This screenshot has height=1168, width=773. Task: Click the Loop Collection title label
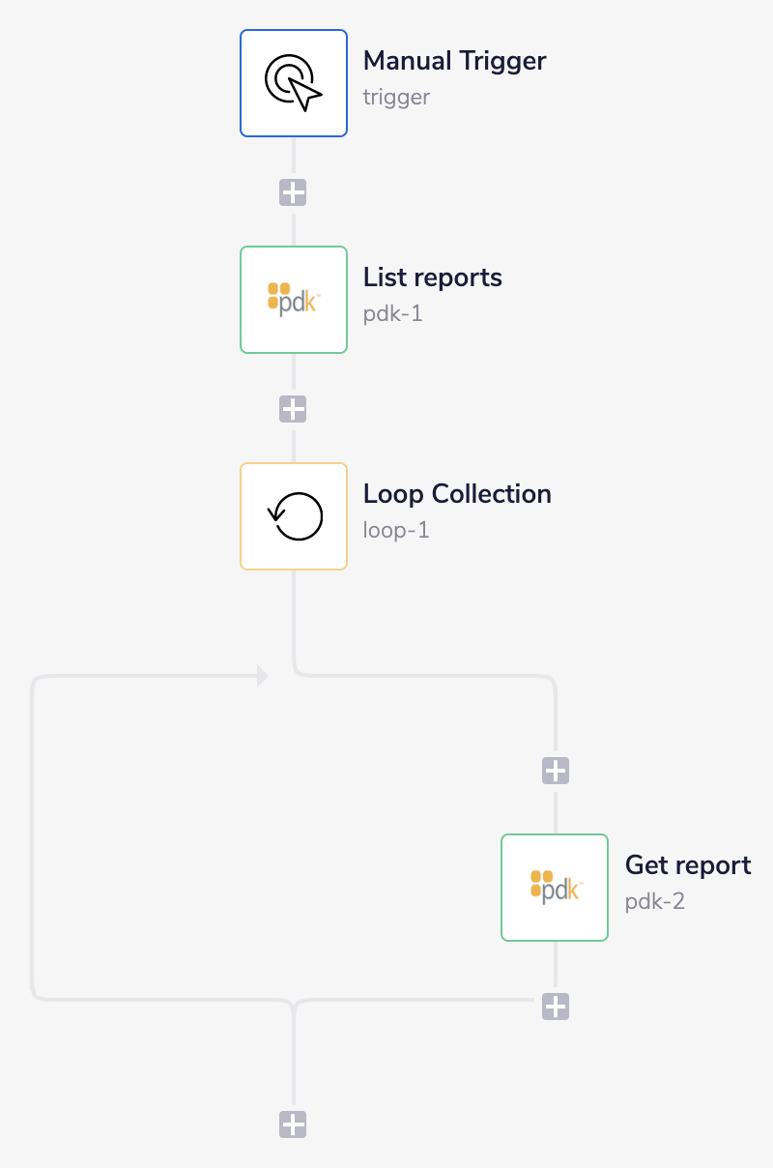click(x=457, y=494)
